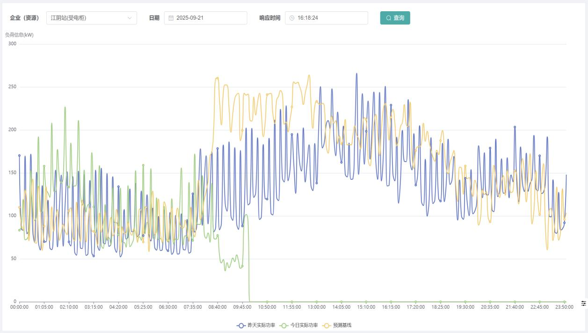Open the date picker showing 2025-09-21
Viewport: 588px width, 333px height.
pos(208,18)
